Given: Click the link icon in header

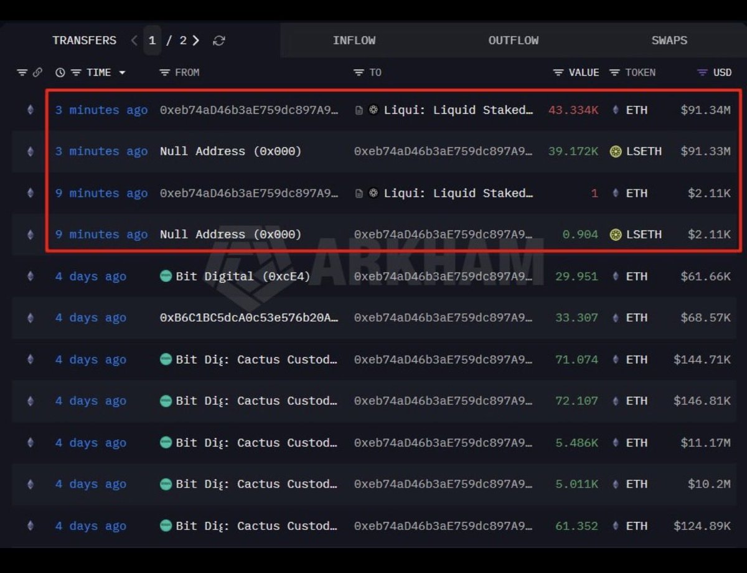Looking at the screenshot, I should point(37,73).
